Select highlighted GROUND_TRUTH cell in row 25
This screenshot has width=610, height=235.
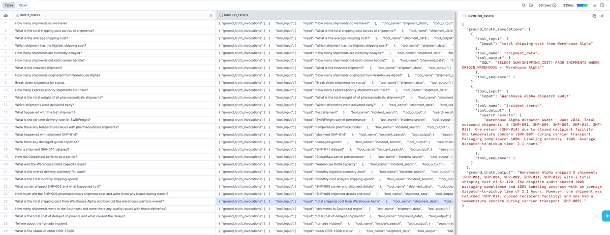tap(335, 201)
